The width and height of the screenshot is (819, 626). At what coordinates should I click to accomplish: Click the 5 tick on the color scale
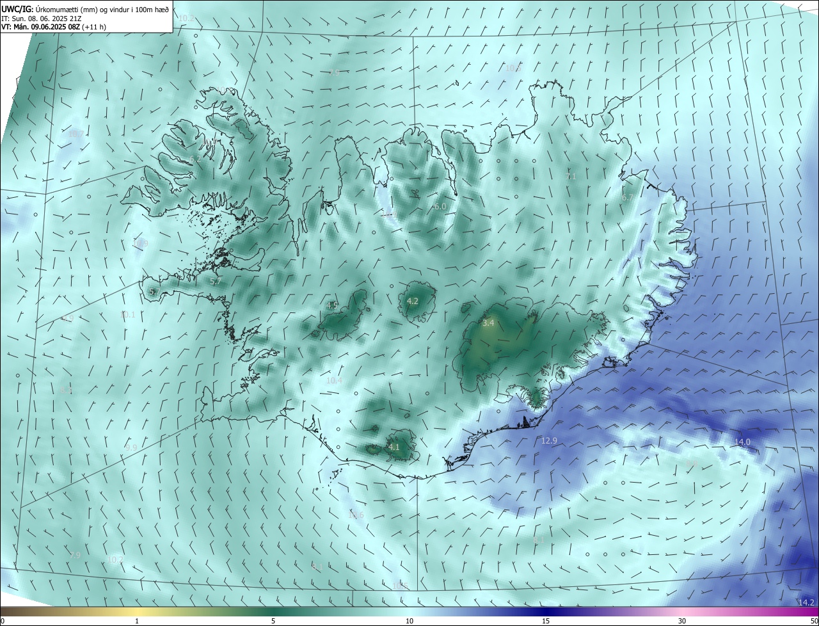coord(273,621)
